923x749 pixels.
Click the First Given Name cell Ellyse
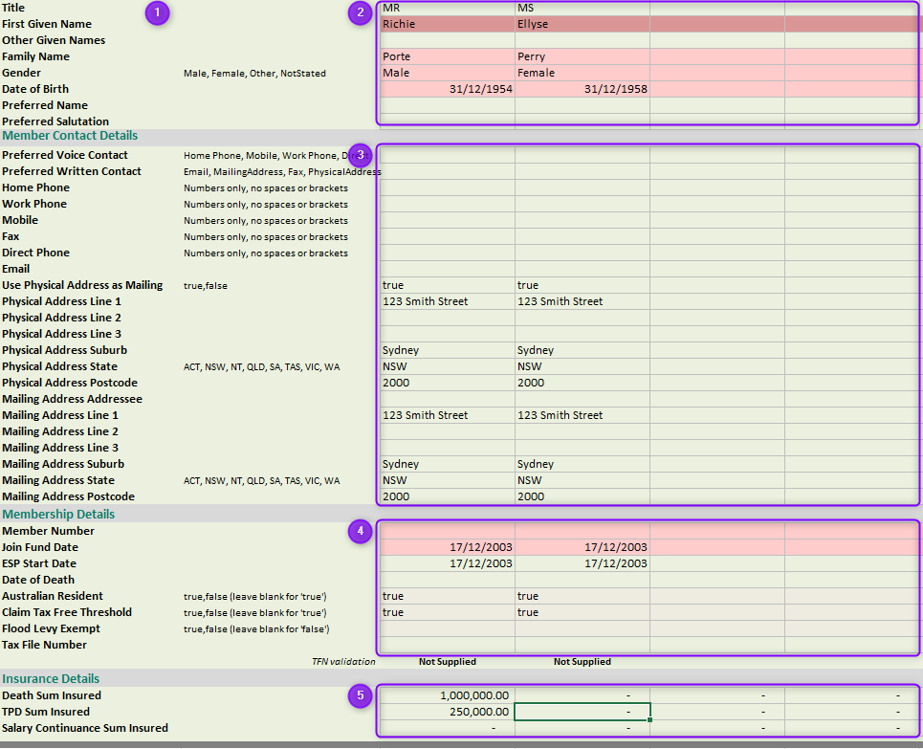coord(582,24)
